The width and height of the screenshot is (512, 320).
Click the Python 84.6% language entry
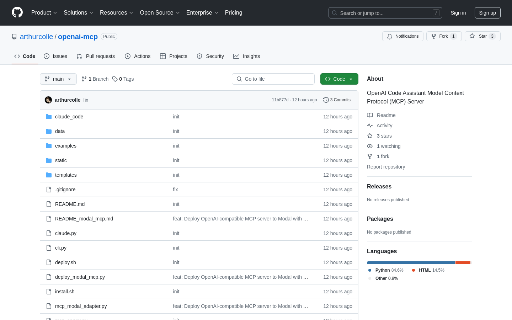[x=386, y=270]
